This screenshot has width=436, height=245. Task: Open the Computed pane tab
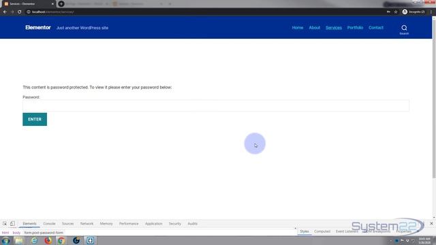[322, 231]
